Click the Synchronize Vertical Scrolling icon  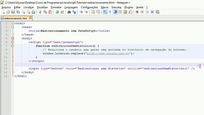coord(93,12)
